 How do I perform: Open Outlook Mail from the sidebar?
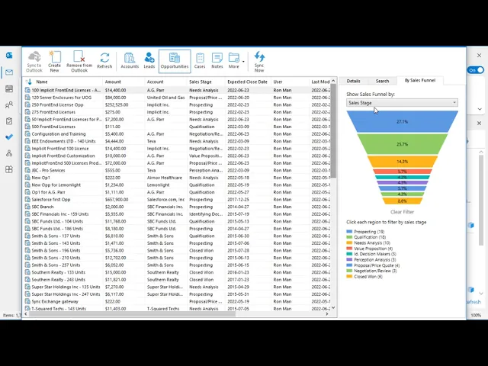(x=9, y=72)
